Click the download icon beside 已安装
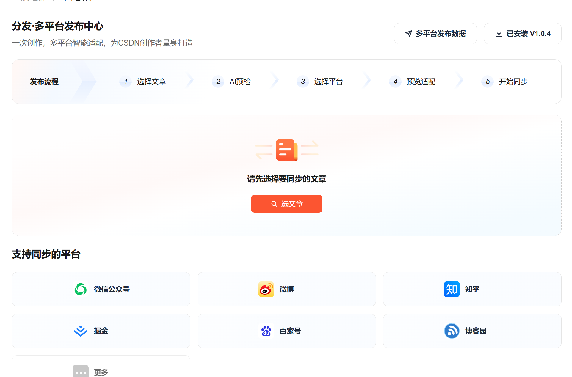Viewport: 572px width, 377px height. 499,34
